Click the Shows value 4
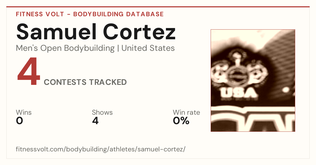The height and width of the screenshot is (165, 316). (95, 121)
